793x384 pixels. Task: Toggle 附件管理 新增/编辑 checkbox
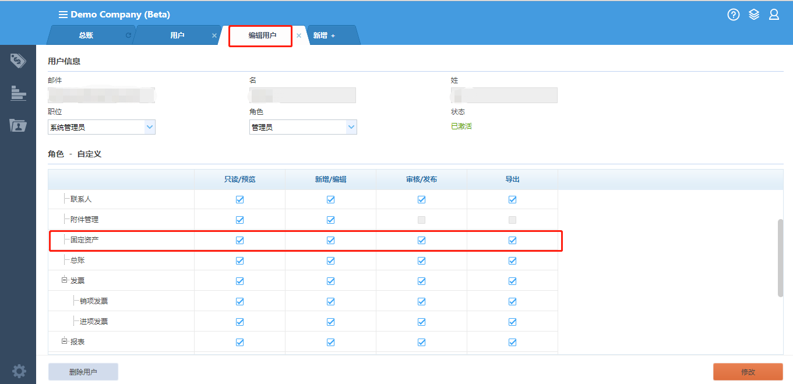point(330,220)
